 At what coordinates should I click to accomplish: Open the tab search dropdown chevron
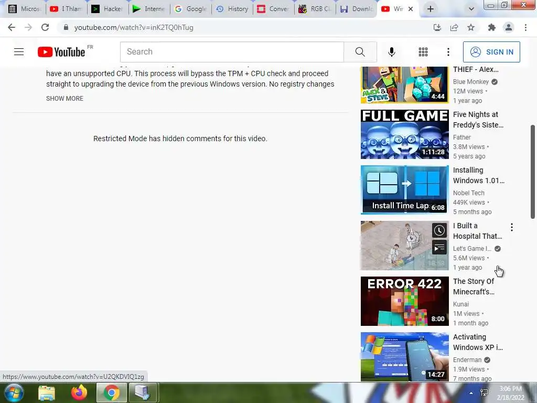(471, 9)
